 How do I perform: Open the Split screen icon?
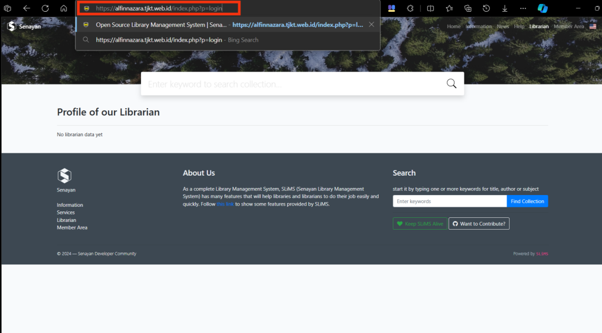pyautogui.click(x=430, y=8)
